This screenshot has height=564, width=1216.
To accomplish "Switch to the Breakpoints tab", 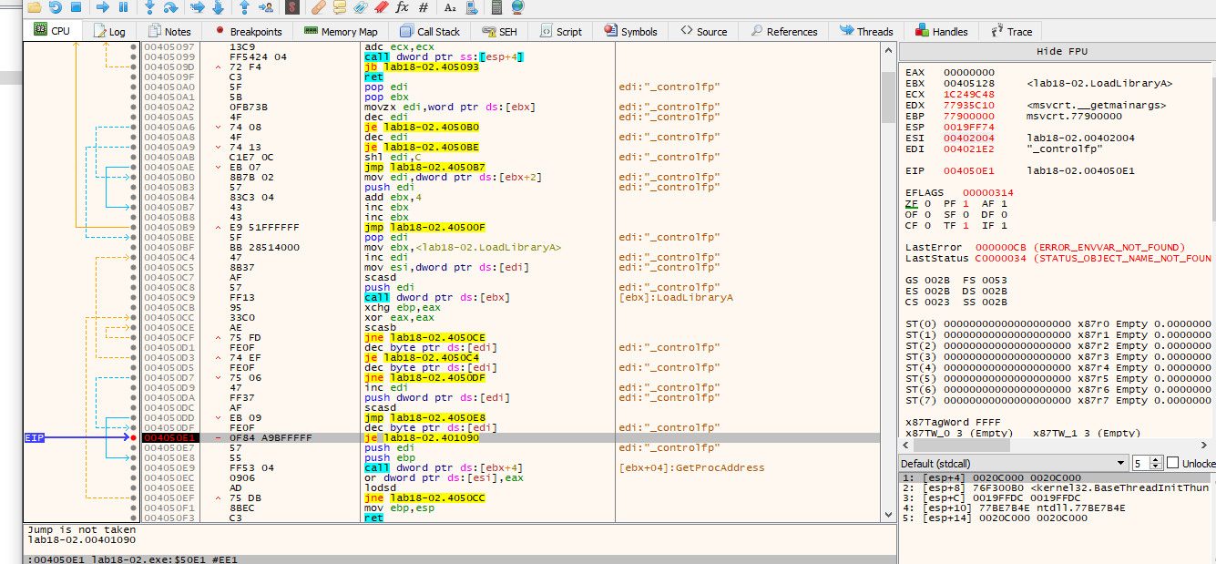I will pos(249,31).
